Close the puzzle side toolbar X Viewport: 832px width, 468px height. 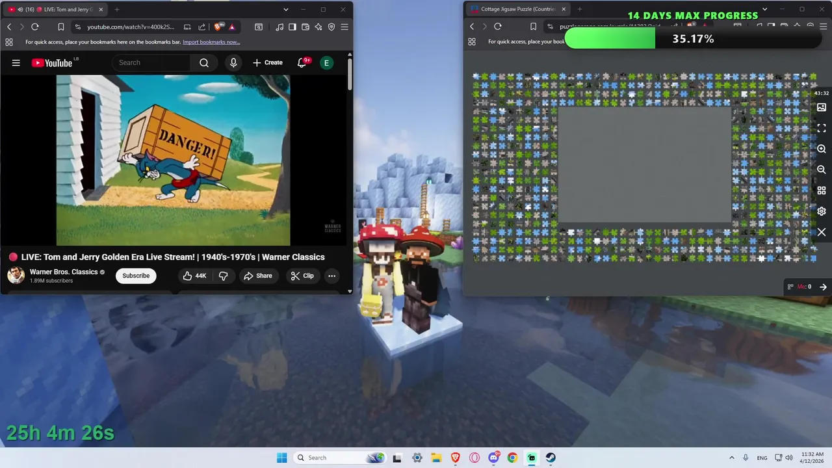click(822, 232)
